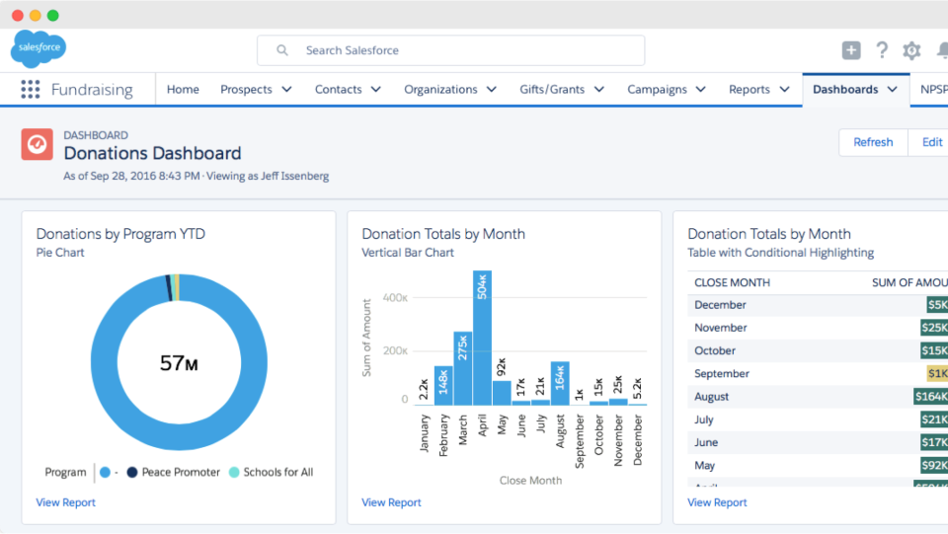Open the Reports tab
Screen dimensions: 948x534
point(750,90)
